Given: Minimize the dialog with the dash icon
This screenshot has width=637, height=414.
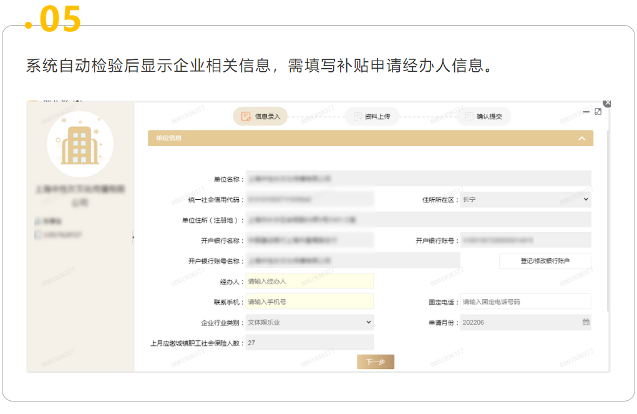Looking at the screenshot, I should (x=586, y=111).
